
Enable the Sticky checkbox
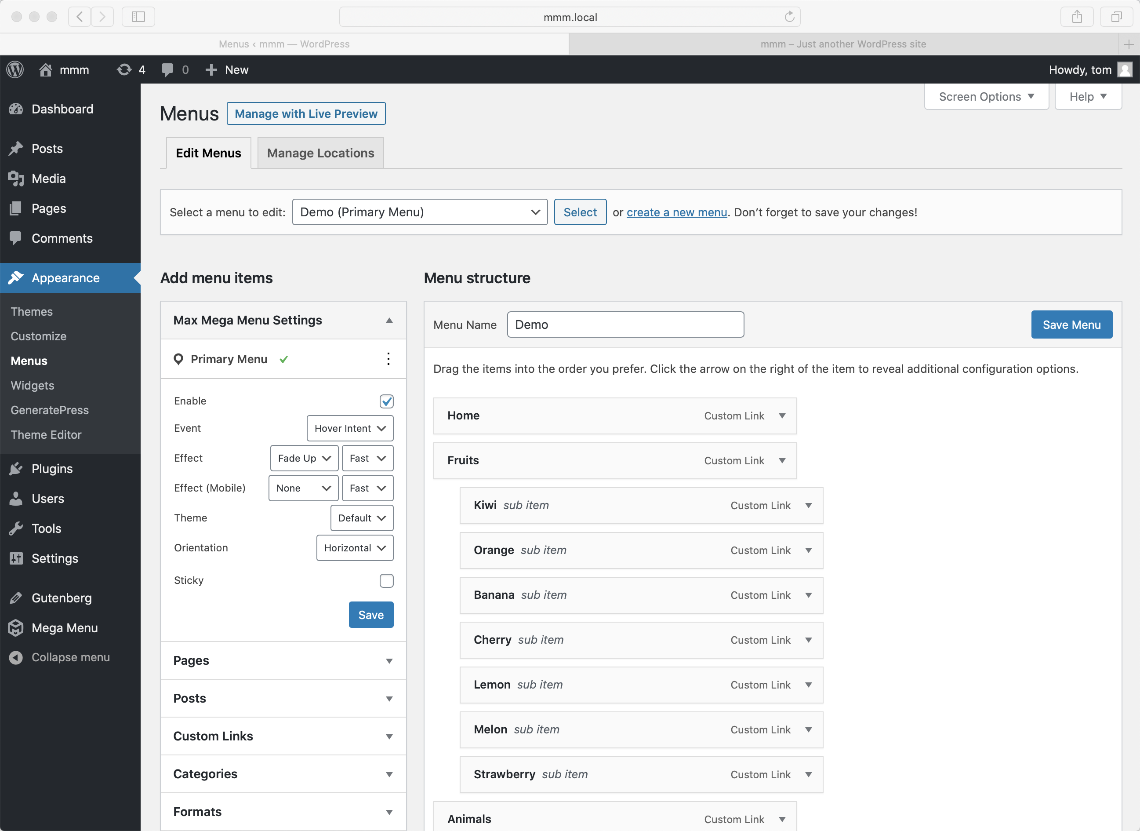click(x=386, y=580)
